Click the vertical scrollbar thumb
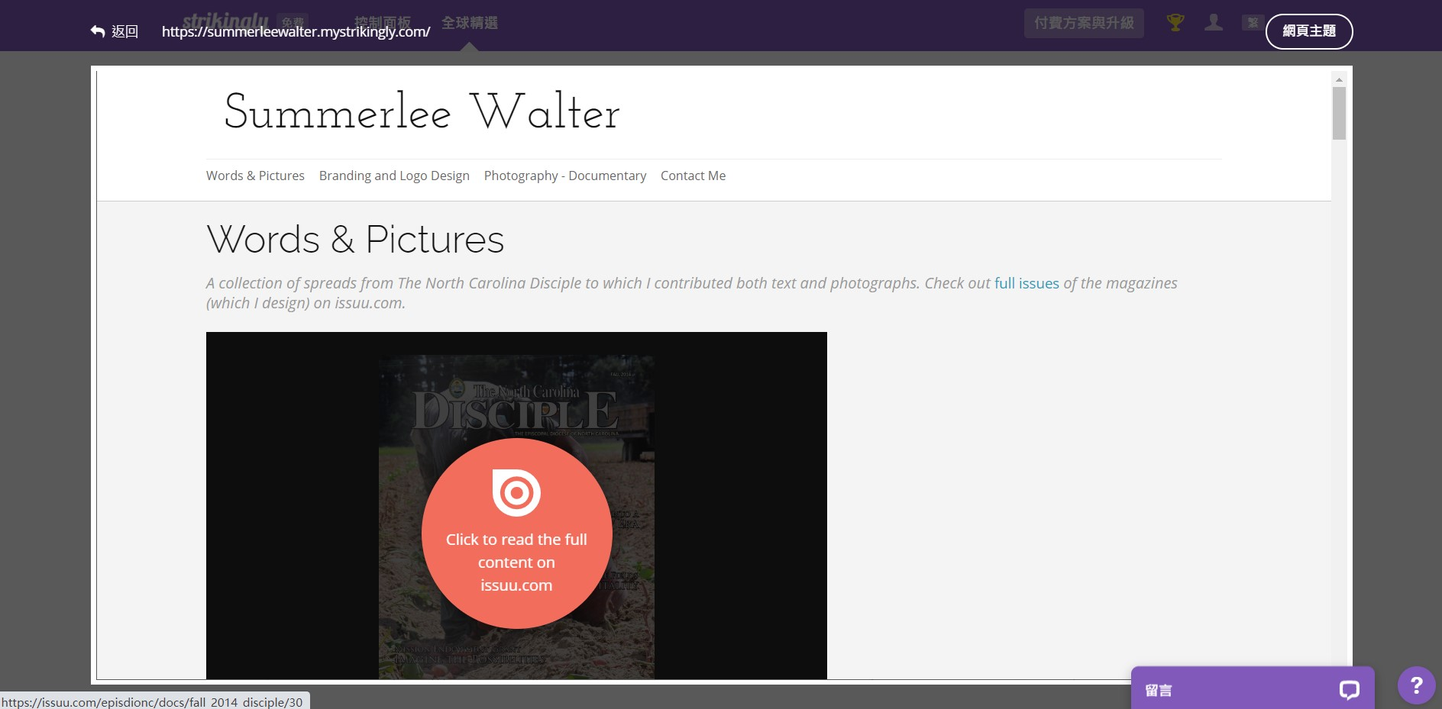This screenshot has height=709, width=1442. [1338, 113]
